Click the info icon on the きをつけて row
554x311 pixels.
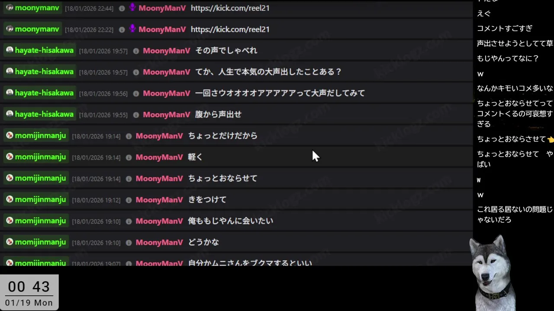129,200
